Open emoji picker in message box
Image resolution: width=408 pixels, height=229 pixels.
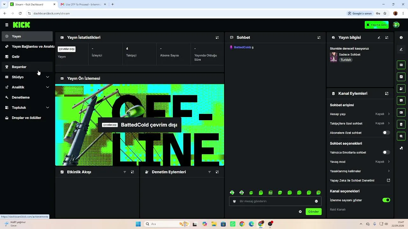pyautogui.click(x=316, y=201)
